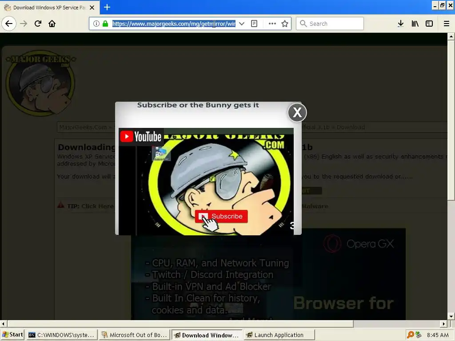Screen dimensions: 455x341
Task: Close the Subscribe popup with X
Action: 297,112
